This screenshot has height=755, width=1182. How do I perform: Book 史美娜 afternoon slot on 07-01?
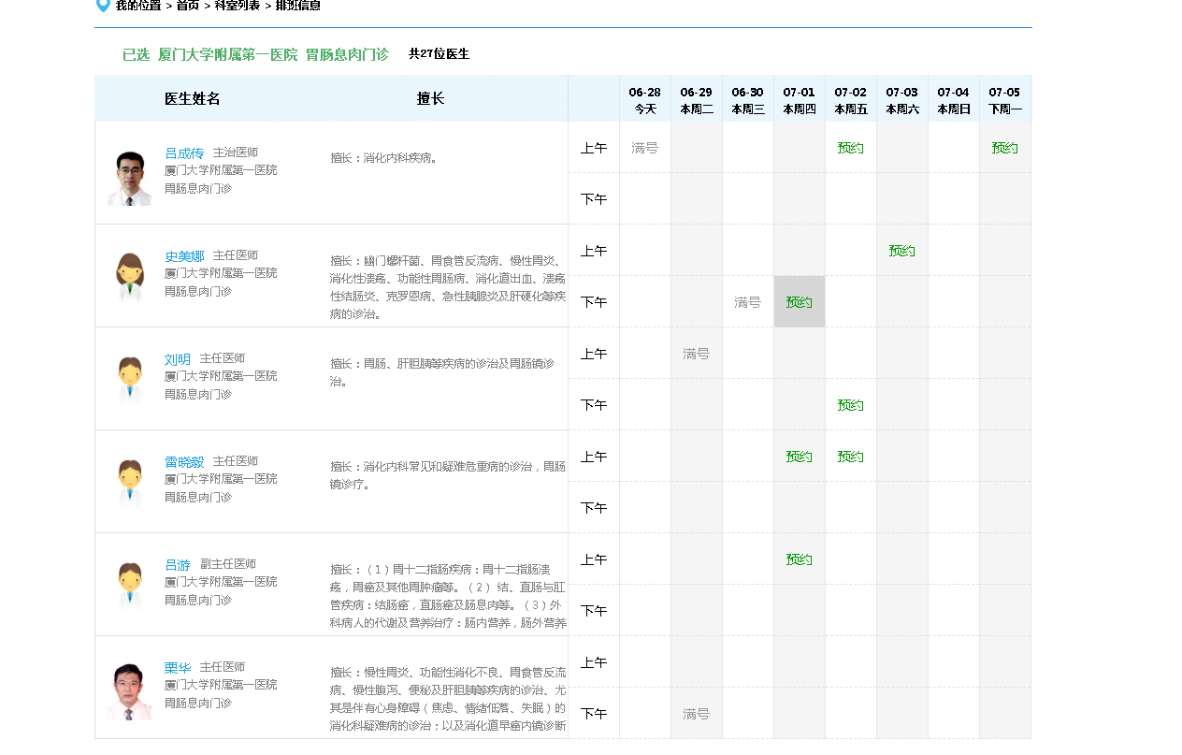click(799, 302)
